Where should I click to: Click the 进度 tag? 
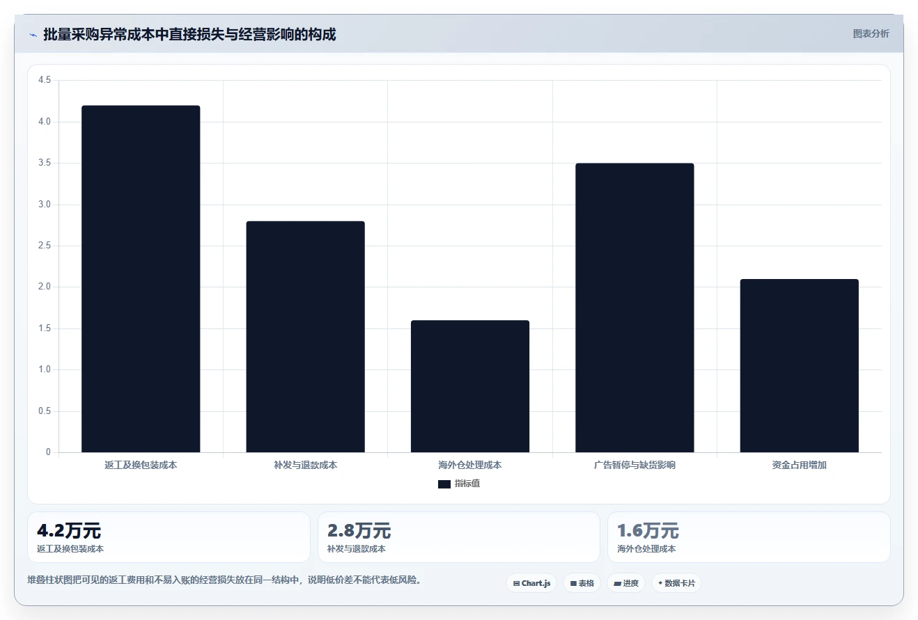tap(626, 583)
